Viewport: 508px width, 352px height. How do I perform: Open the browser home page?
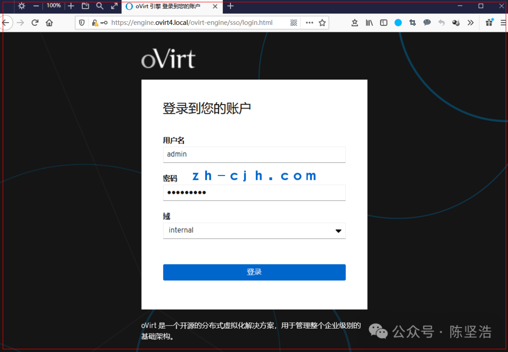pyautogui.click(x=49, y=23)
